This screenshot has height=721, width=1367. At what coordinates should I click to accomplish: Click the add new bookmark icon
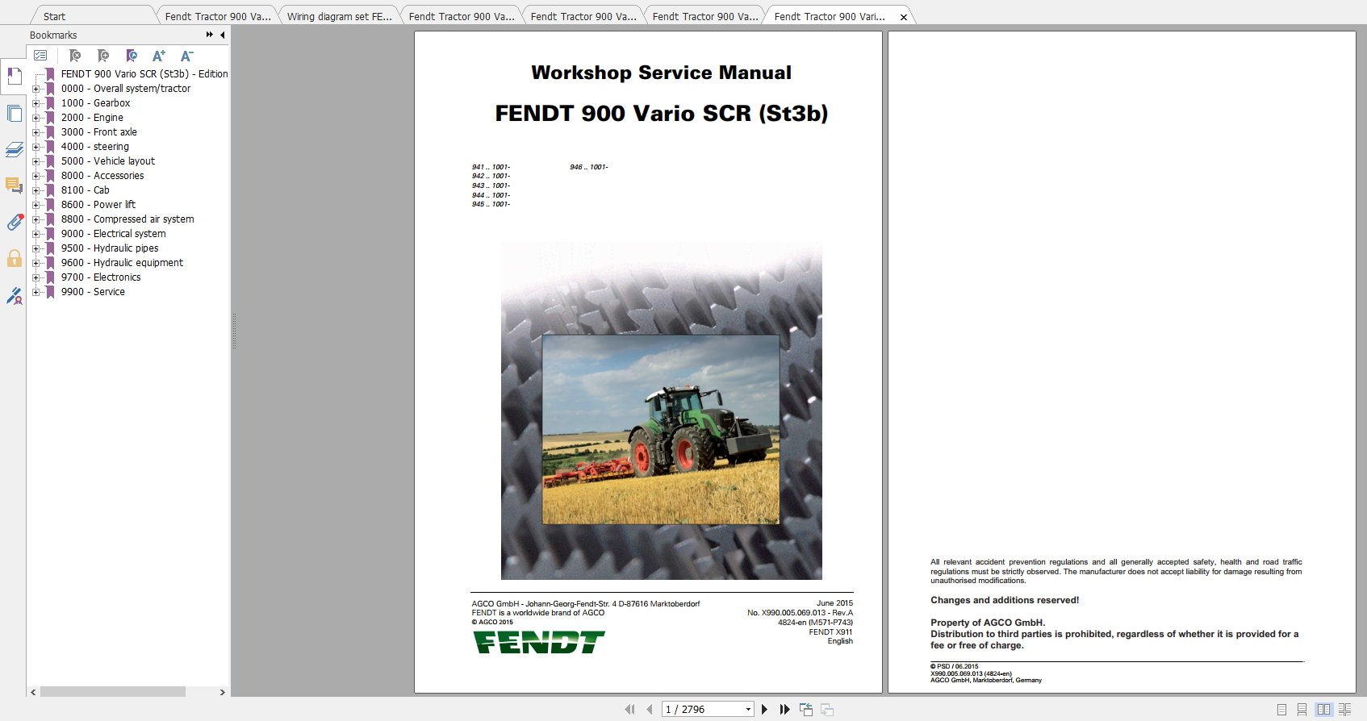(103, 56)
